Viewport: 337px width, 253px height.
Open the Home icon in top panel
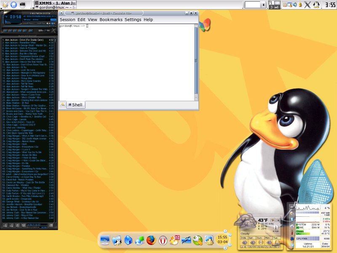14,5
